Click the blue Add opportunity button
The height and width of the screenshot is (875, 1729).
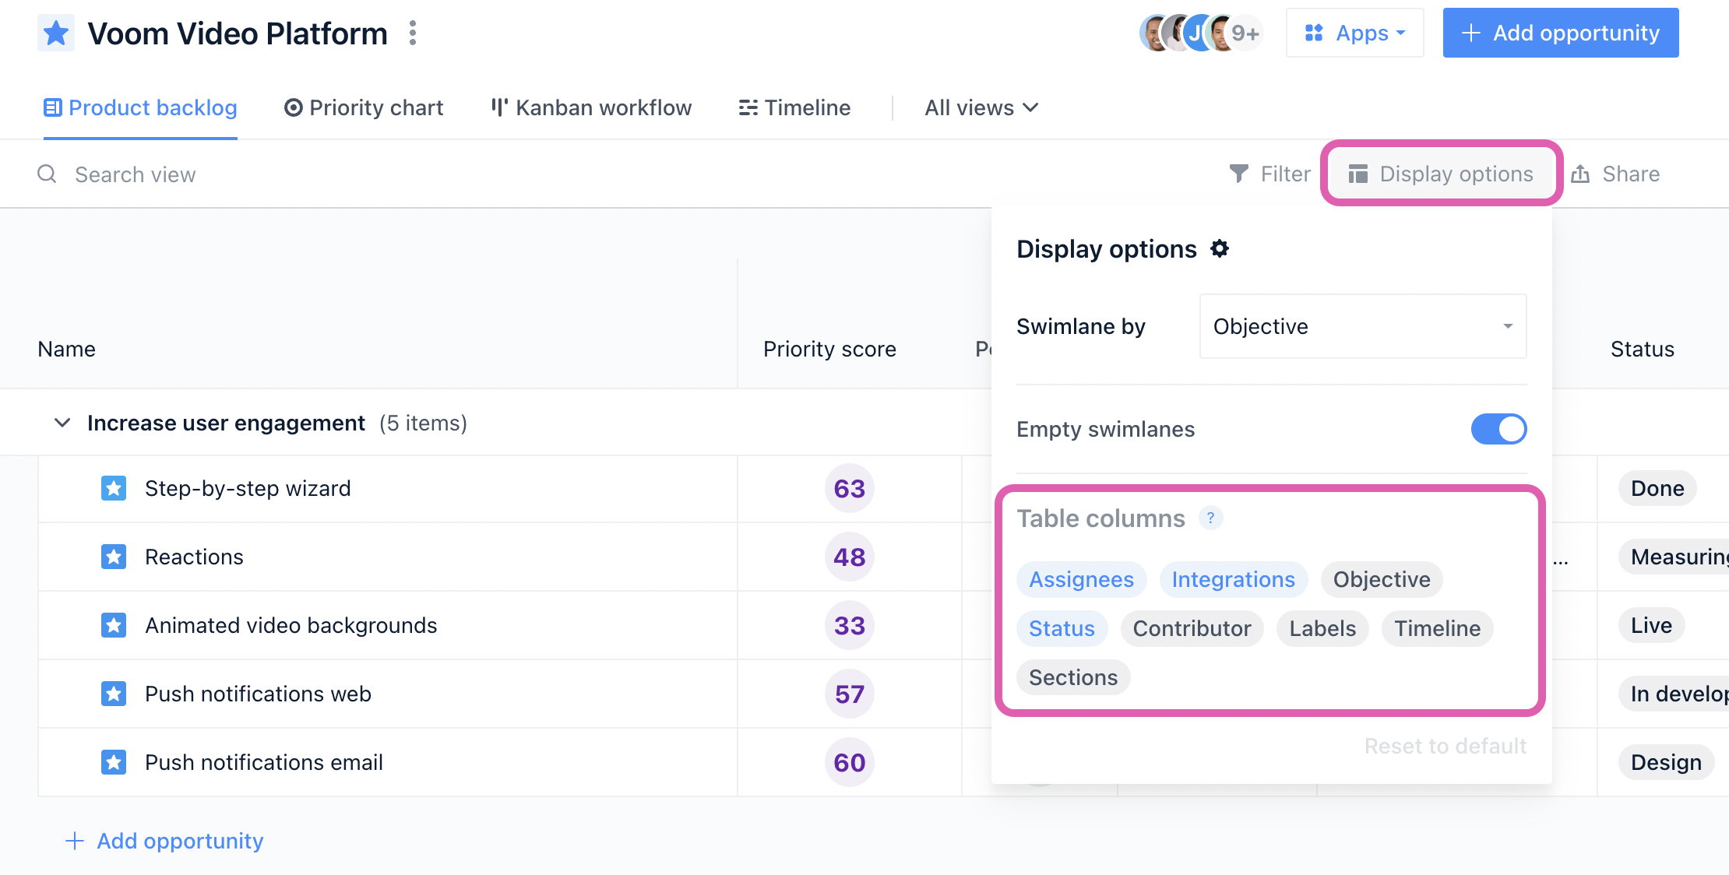[1561, 33]
